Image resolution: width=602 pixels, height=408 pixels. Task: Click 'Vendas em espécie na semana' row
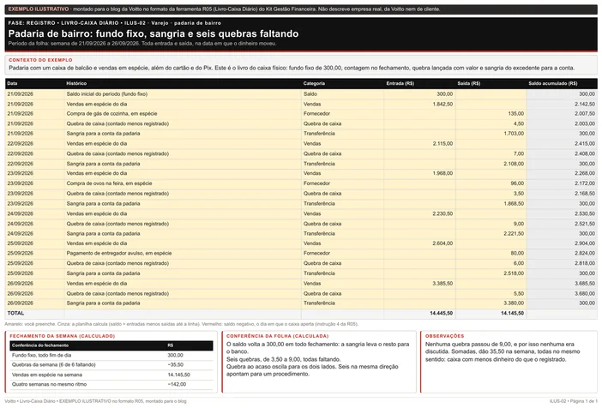(x=111, y=375)
